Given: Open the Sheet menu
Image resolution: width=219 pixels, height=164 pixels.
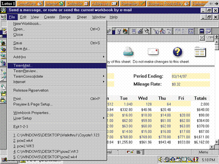Looking at the screenshot, I should pos(82,17).
